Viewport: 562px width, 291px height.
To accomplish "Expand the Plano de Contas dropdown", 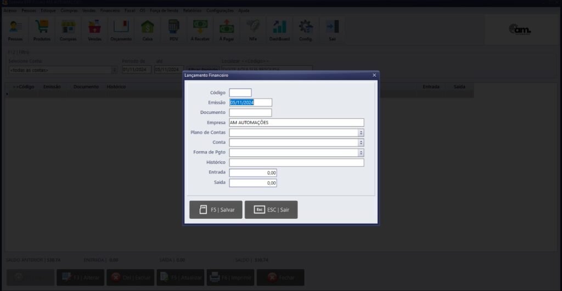I will [x=361, y=133].
